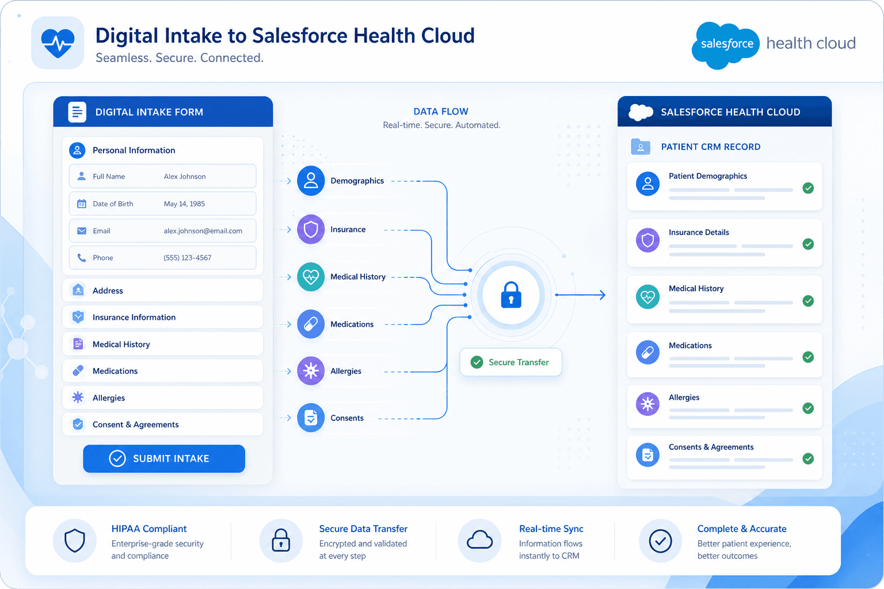
Task: Click the Allergies data flow icon
Action: 311,371
